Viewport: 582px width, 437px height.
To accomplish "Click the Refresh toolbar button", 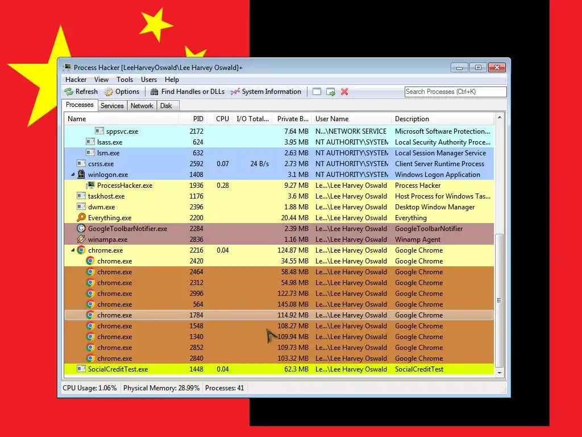I will [81, 92].
